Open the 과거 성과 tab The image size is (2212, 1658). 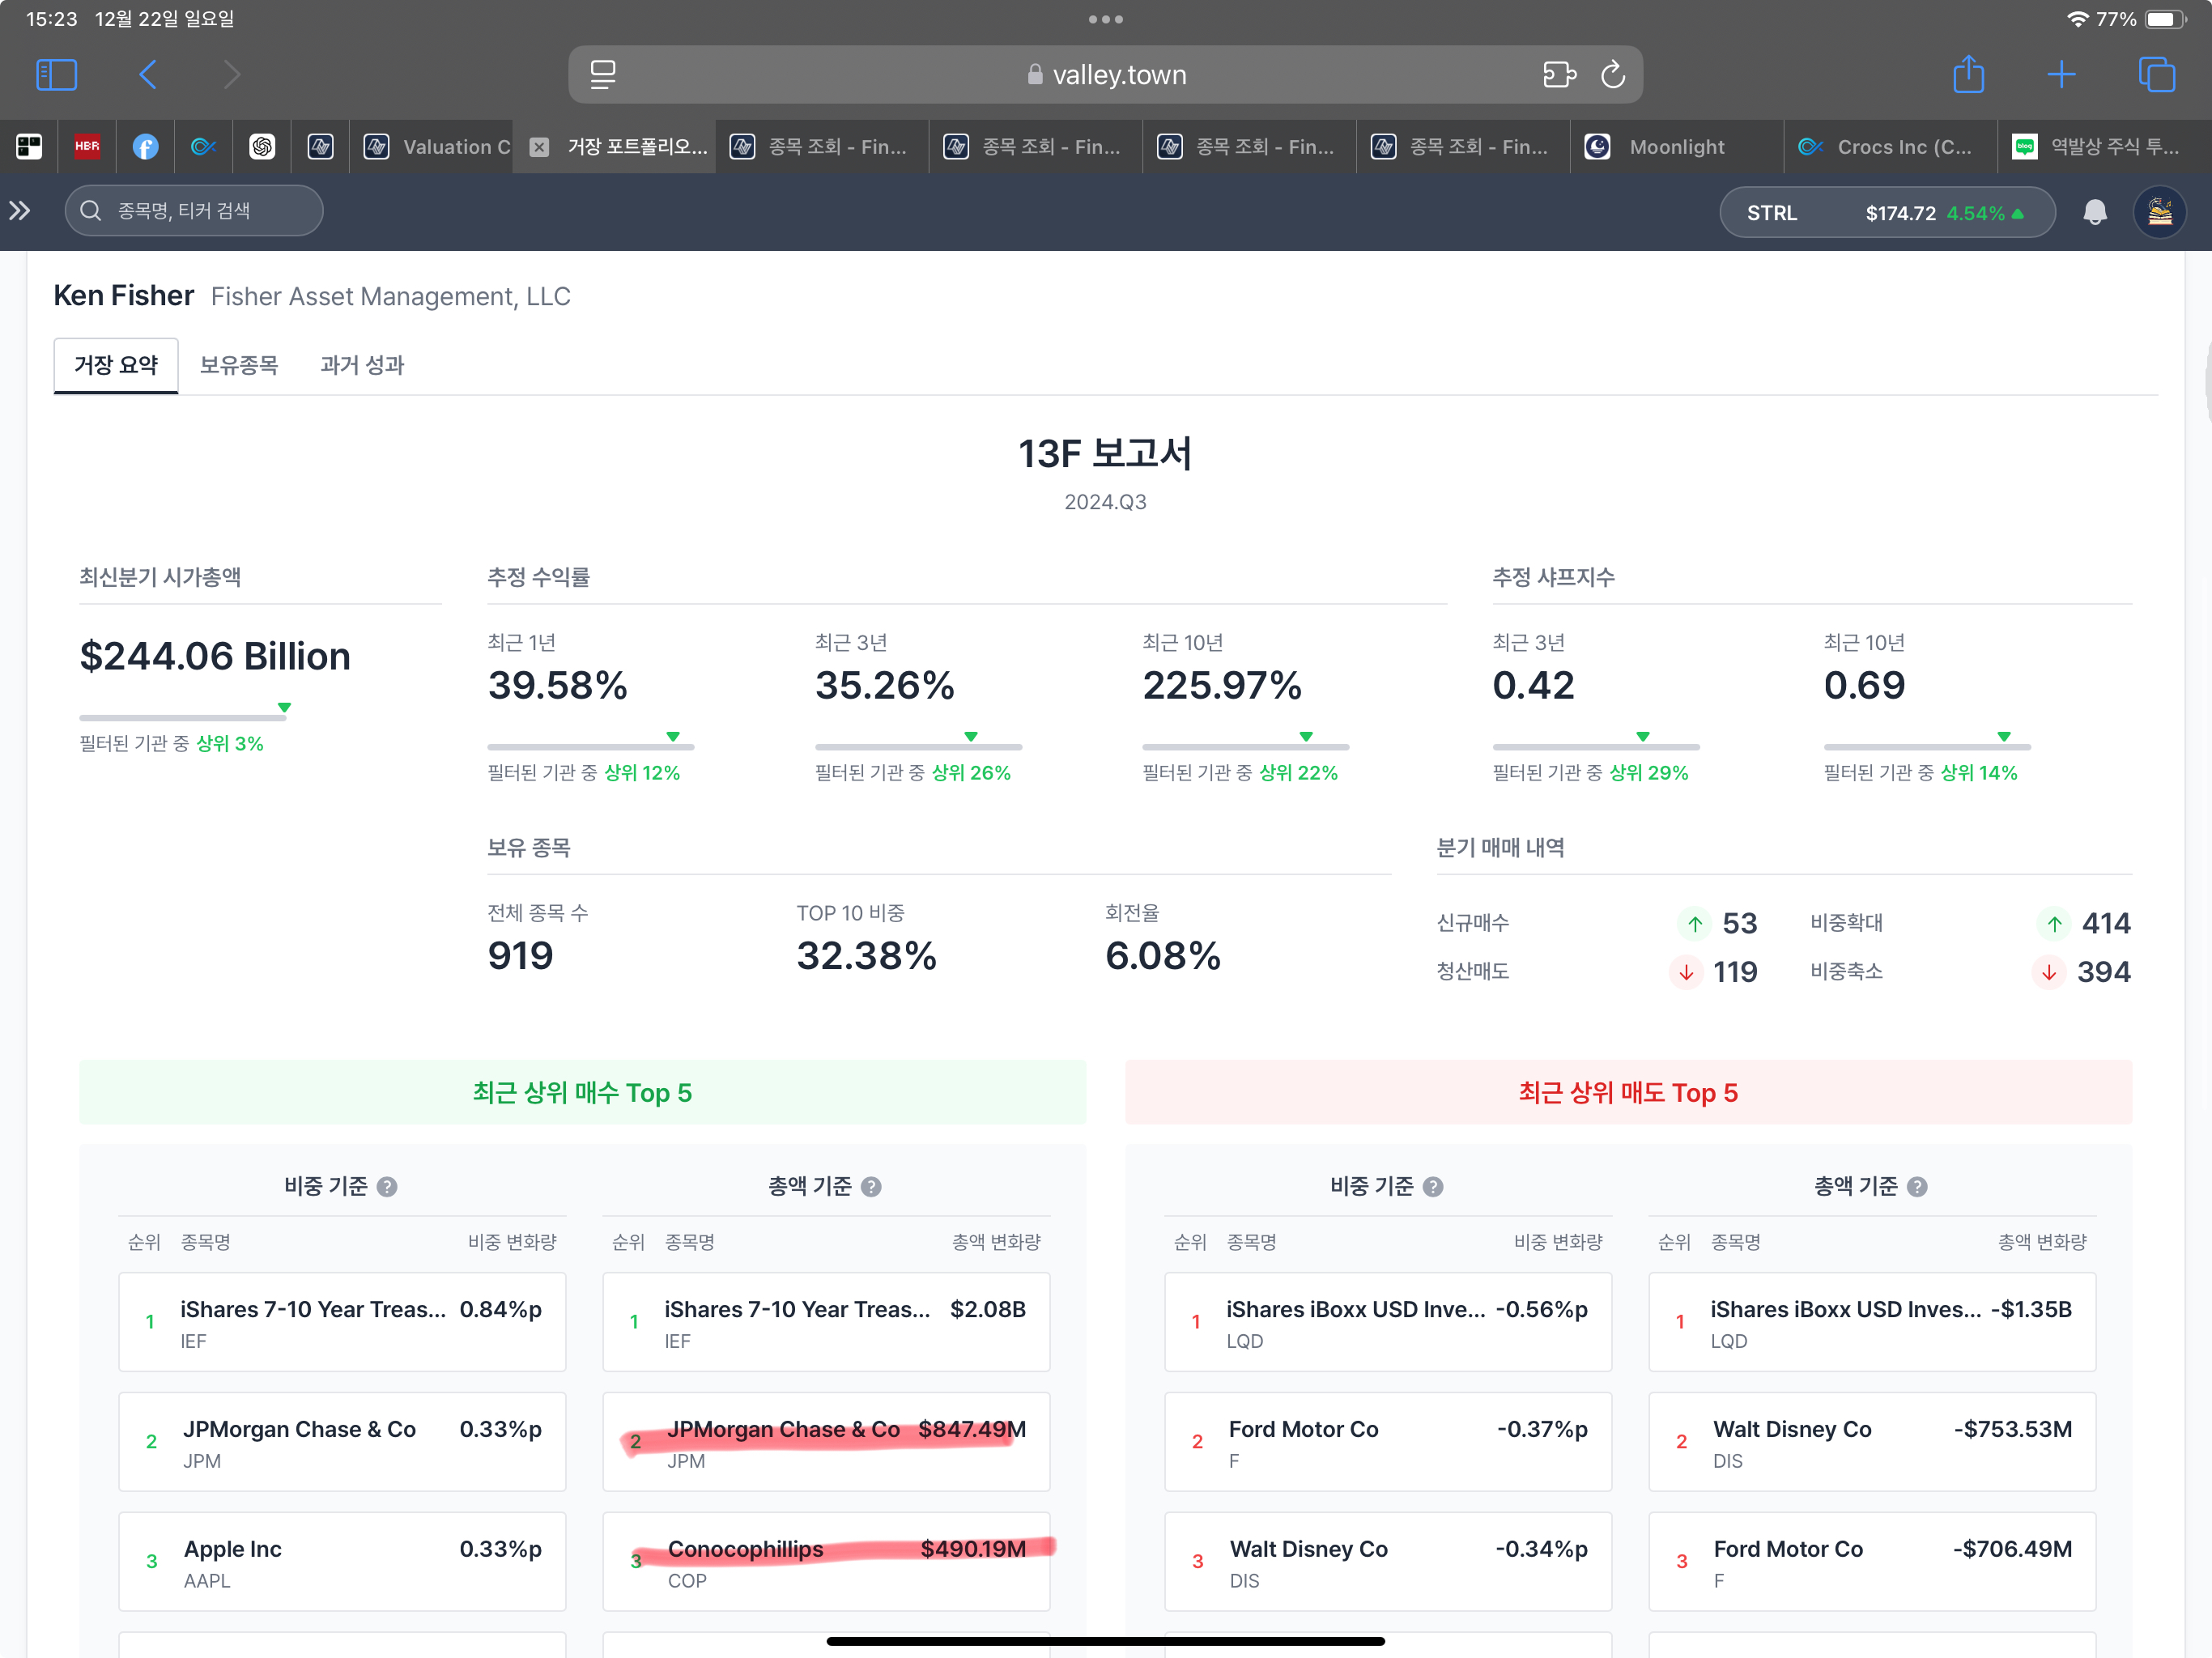coord(362,365)
